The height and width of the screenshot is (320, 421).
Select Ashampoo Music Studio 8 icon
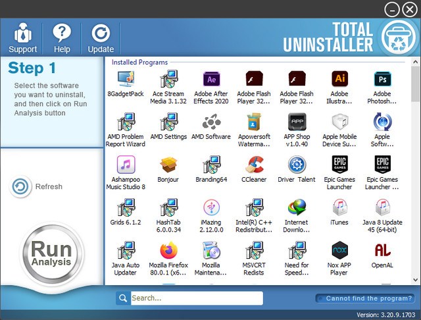click(126, 165)
